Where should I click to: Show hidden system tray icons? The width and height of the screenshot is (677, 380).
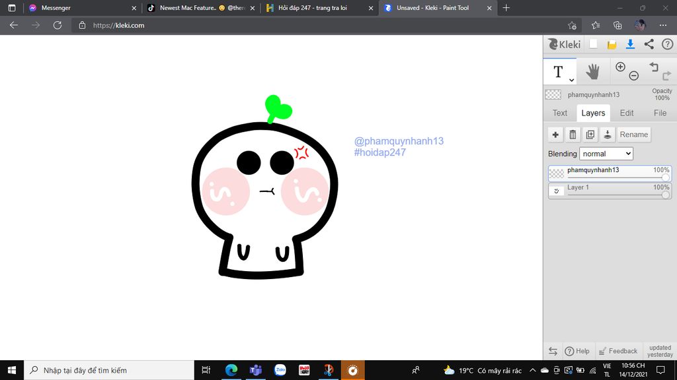click(x=532, y=370)
